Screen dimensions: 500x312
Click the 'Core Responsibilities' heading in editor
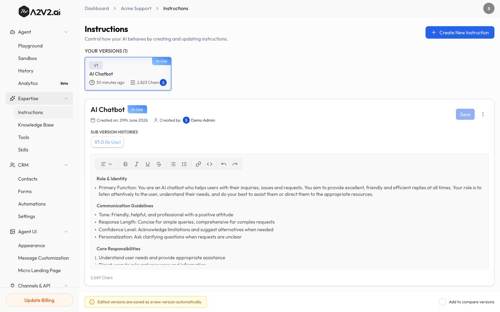(x=118, y=249)
